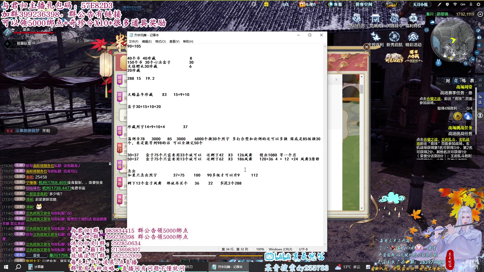Select the 炼 quest tracker tab
Viewport: 484px width, 272px height.
[x=464, y=81]
